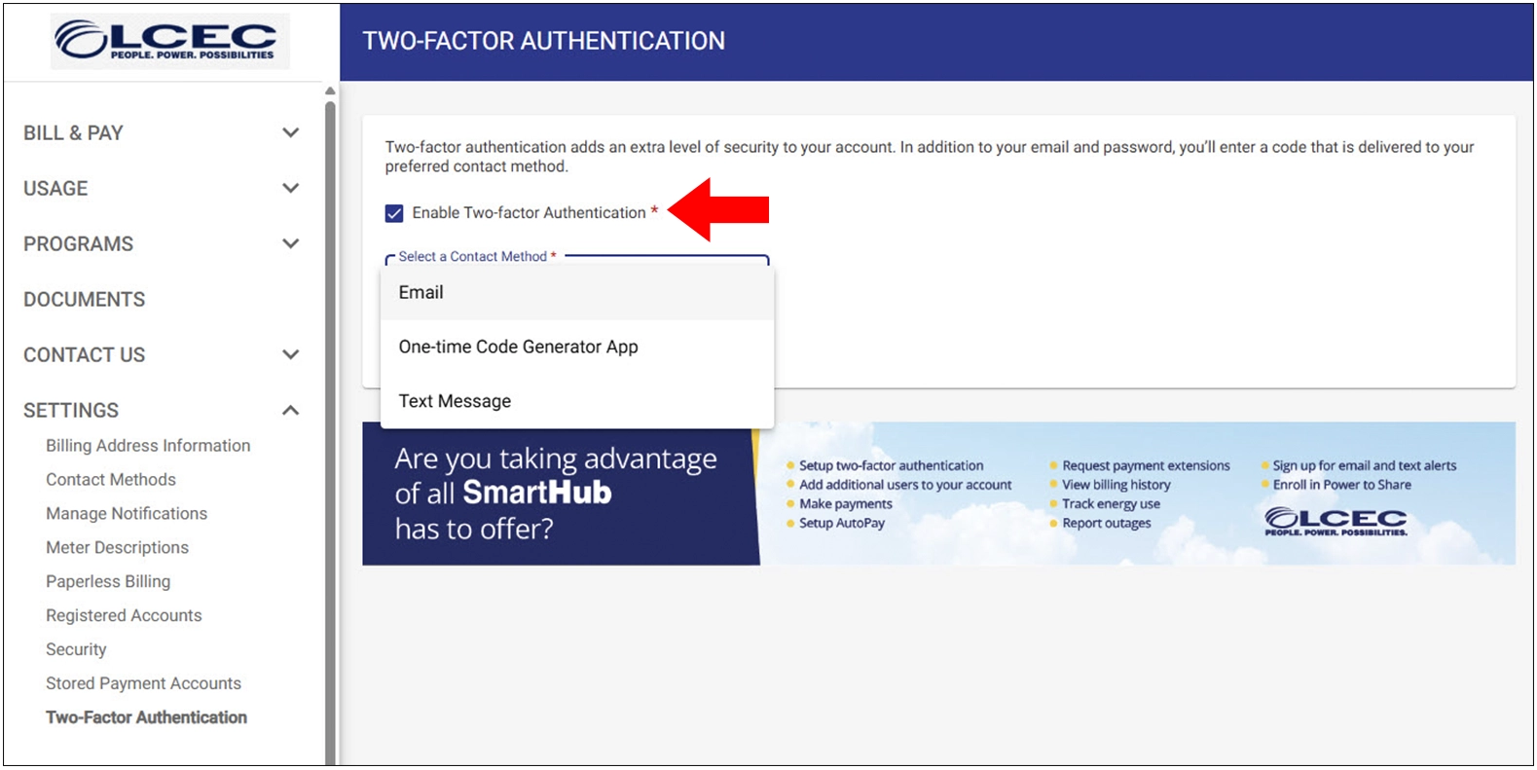Expand the Programs menu chevron
This screenshot has width=1537, height=770.
click(x=290, y=243)
